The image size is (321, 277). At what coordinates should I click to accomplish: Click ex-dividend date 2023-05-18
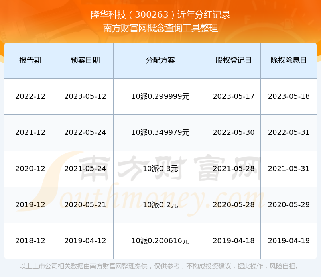tap(288, 96)
